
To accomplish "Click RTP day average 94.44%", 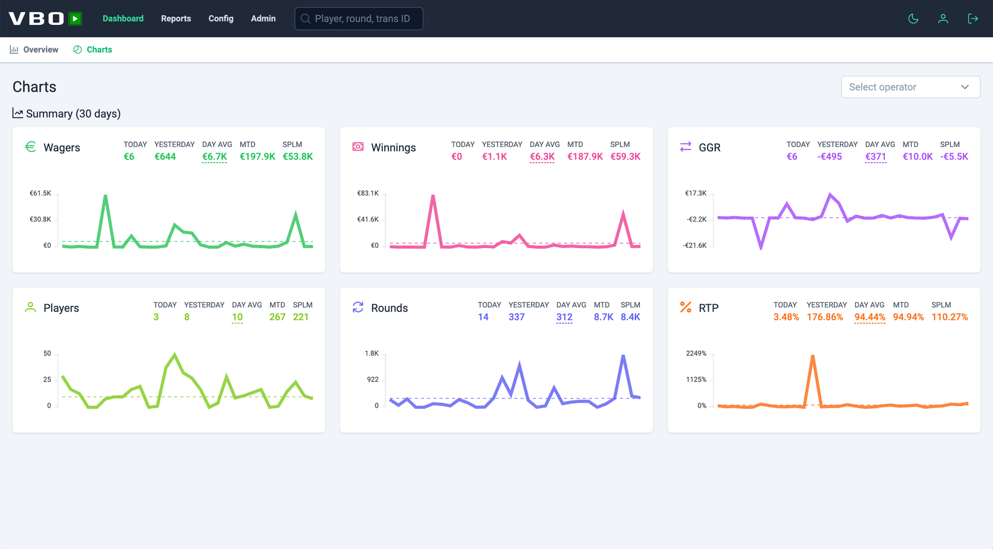I will click(869, 318).
